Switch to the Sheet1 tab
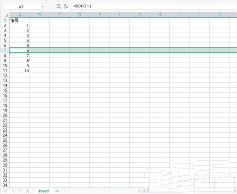This screenshot has width=237, height=194. (x=44, y=191)
